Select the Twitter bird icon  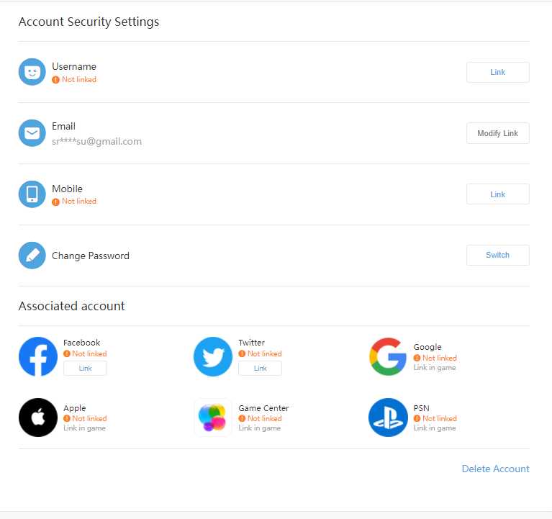point(213,356)
